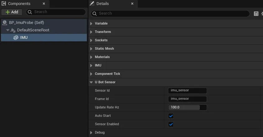263x137 pixels.
Task: Close the Components tab
Action: pyautogui.click(x=44, y=3)
